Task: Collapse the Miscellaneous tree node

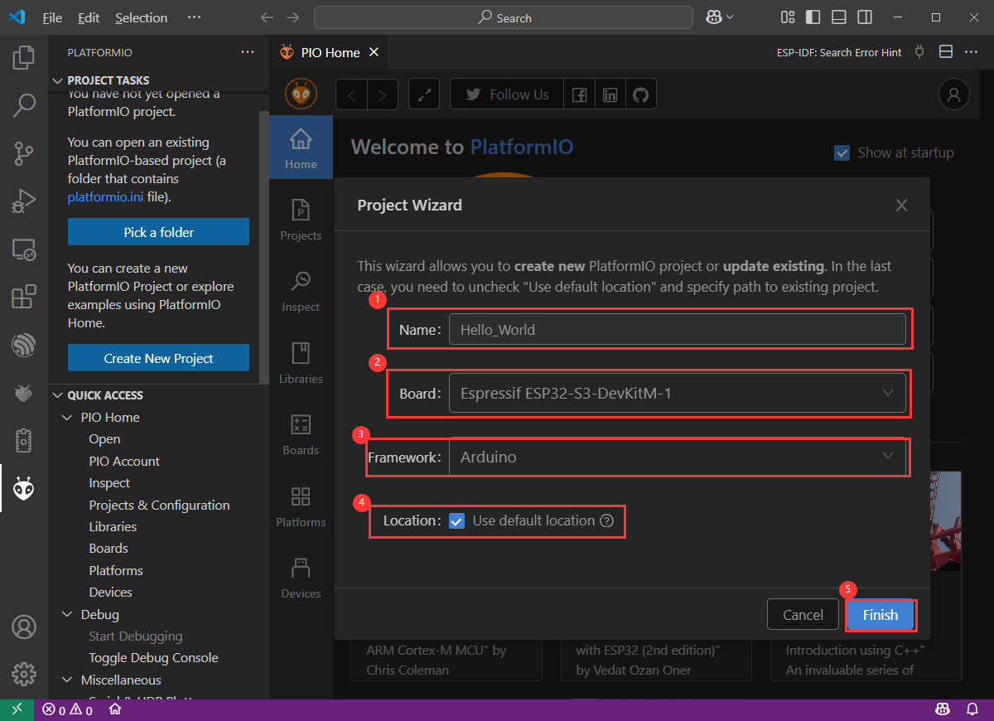Action: coord(67,680)
